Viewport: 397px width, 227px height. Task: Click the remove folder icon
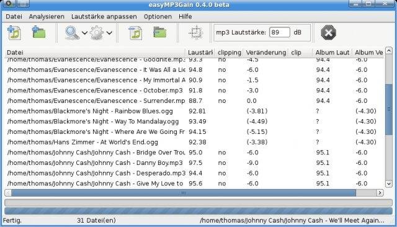[x=160, y=32]
